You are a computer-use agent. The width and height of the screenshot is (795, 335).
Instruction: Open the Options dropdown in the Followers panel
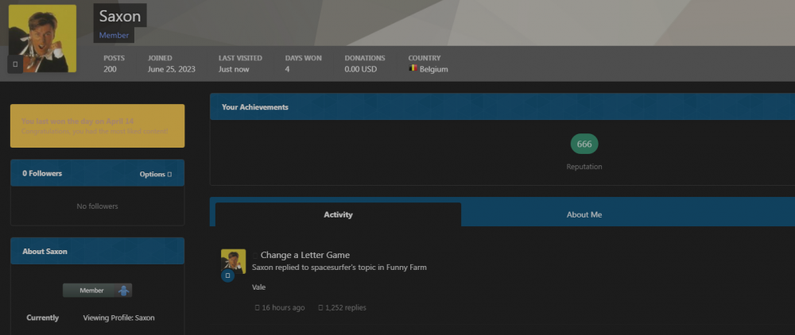point(155,174)
